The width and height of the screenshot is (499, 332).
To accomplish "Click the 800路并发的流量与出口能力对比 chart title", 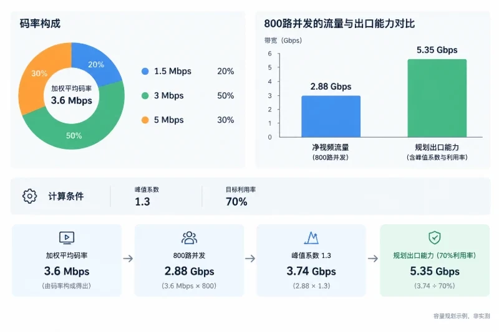I will point(339,24).
